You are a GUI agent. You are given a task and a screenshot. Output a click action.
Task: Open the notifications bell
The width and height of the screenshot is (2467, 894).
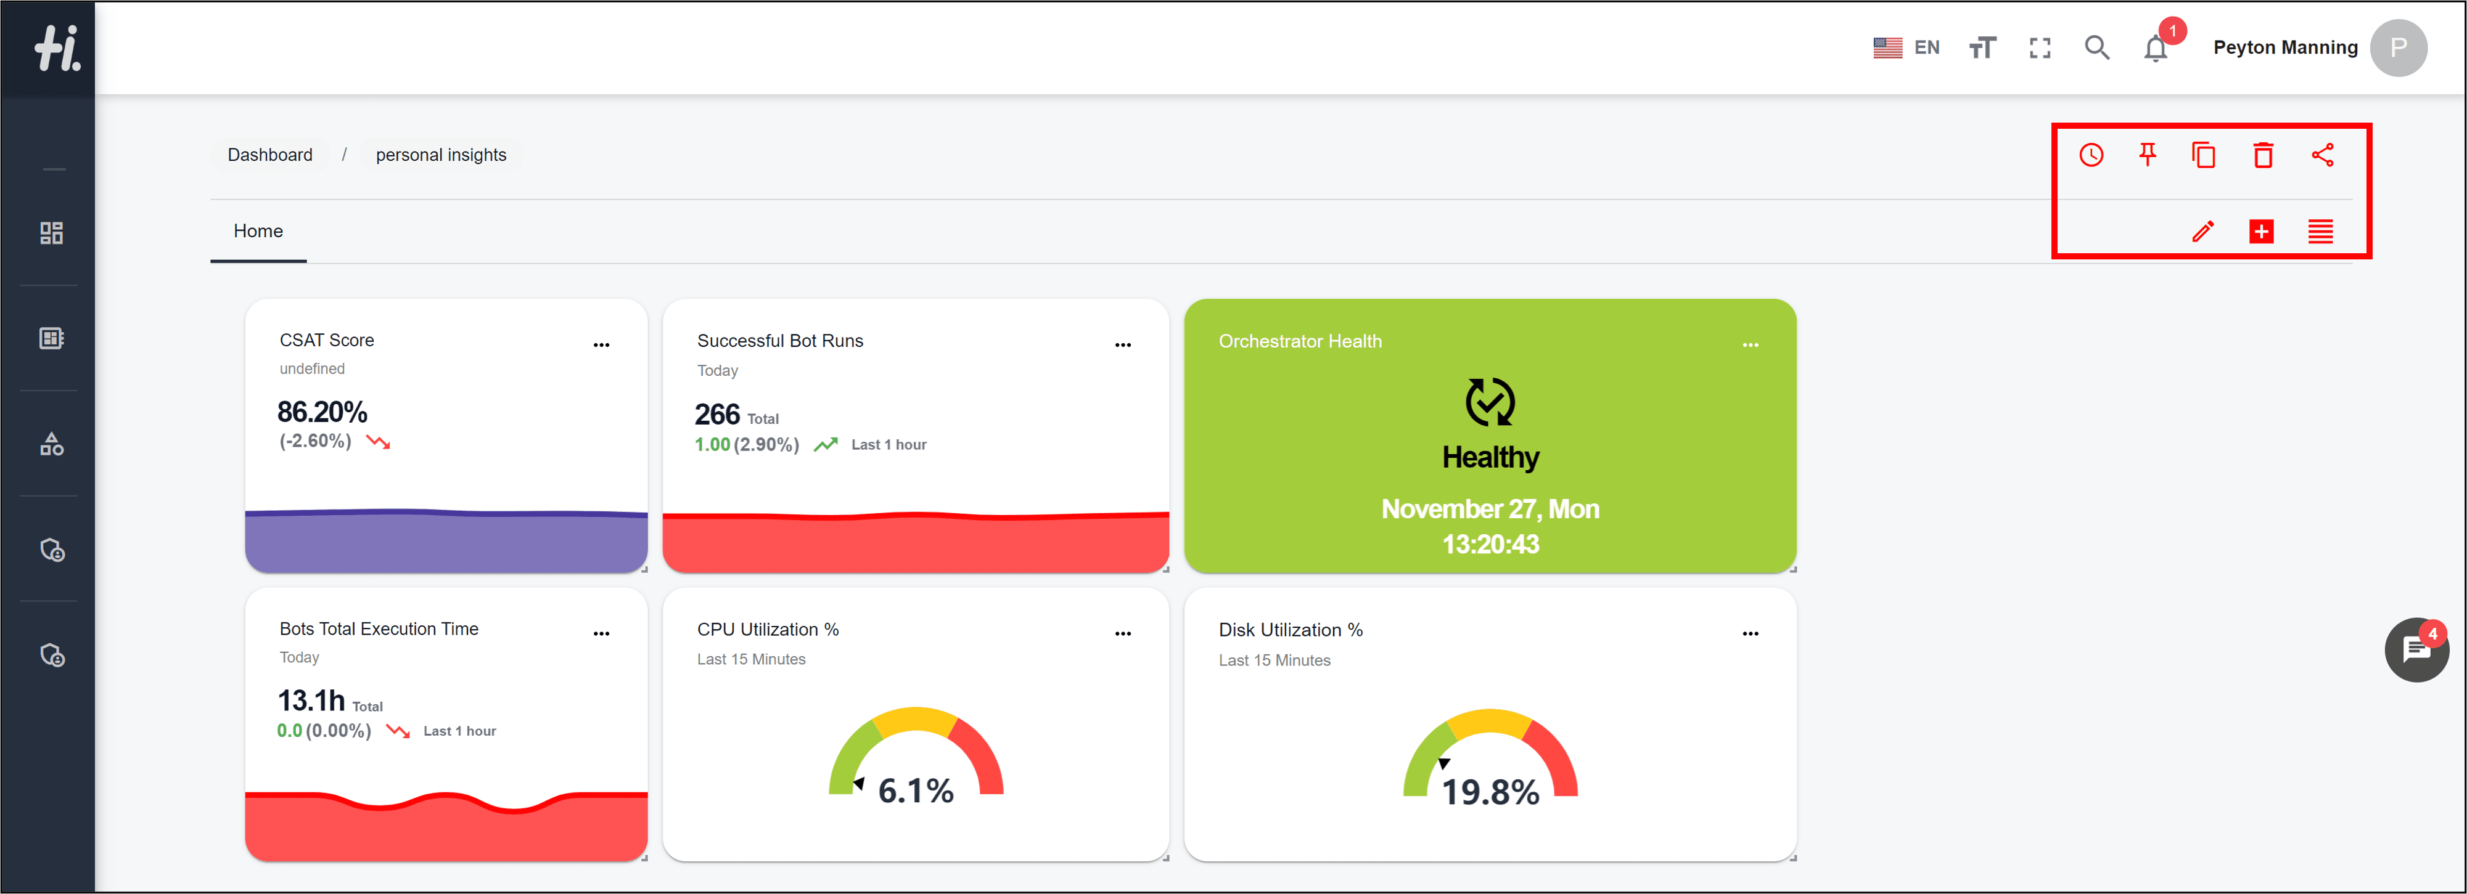(2156, 48)
